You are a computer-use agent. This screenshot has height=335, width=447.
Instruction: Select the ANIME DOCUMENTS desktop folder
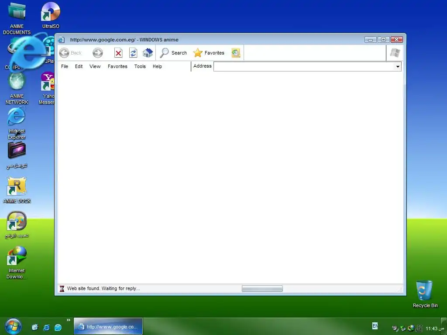click(17, 18)
